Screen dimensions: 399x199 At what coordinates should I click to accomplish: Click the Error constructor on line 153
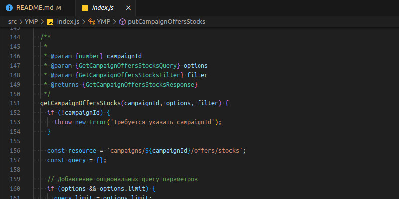tap(98, 122)
